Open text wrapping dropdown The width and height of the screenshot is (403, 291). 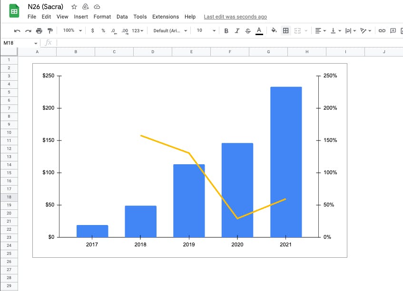351,31
